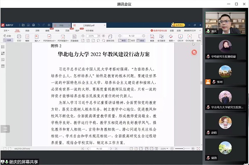
Task: Click the 免费升级专业版 upgrade link
Action: click(159, 30)
